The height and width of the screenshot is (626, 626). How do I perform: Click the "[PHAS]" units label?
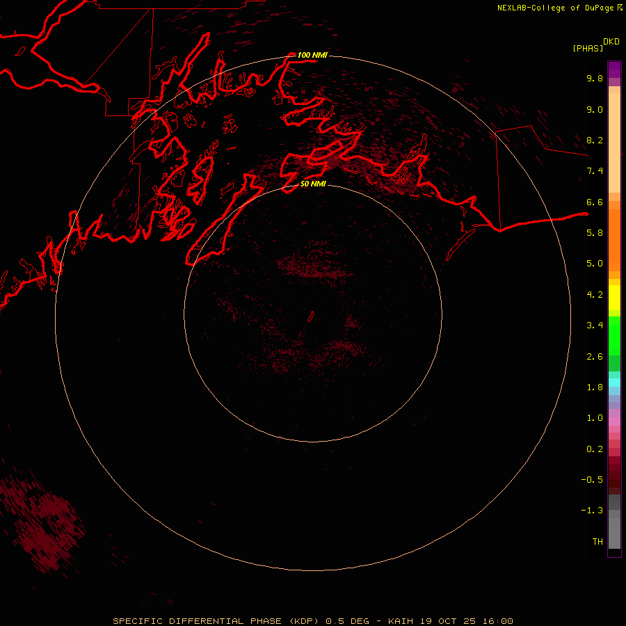[x=588, y=48]
